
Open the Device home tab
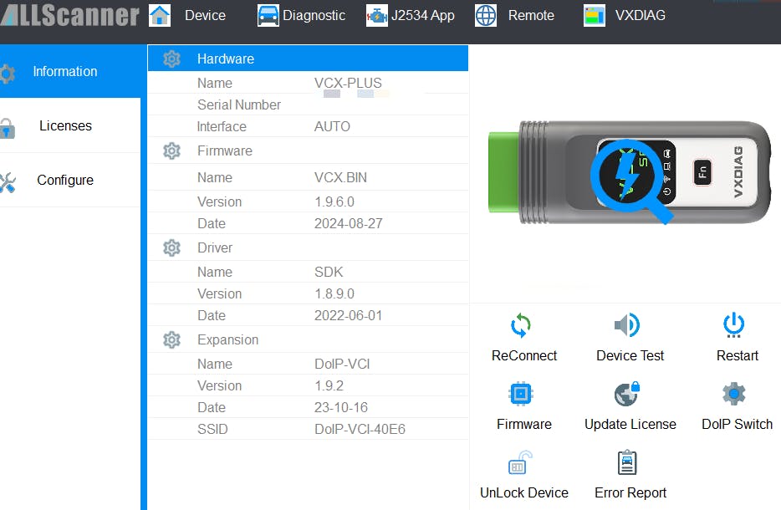click(x=187, y=15)
